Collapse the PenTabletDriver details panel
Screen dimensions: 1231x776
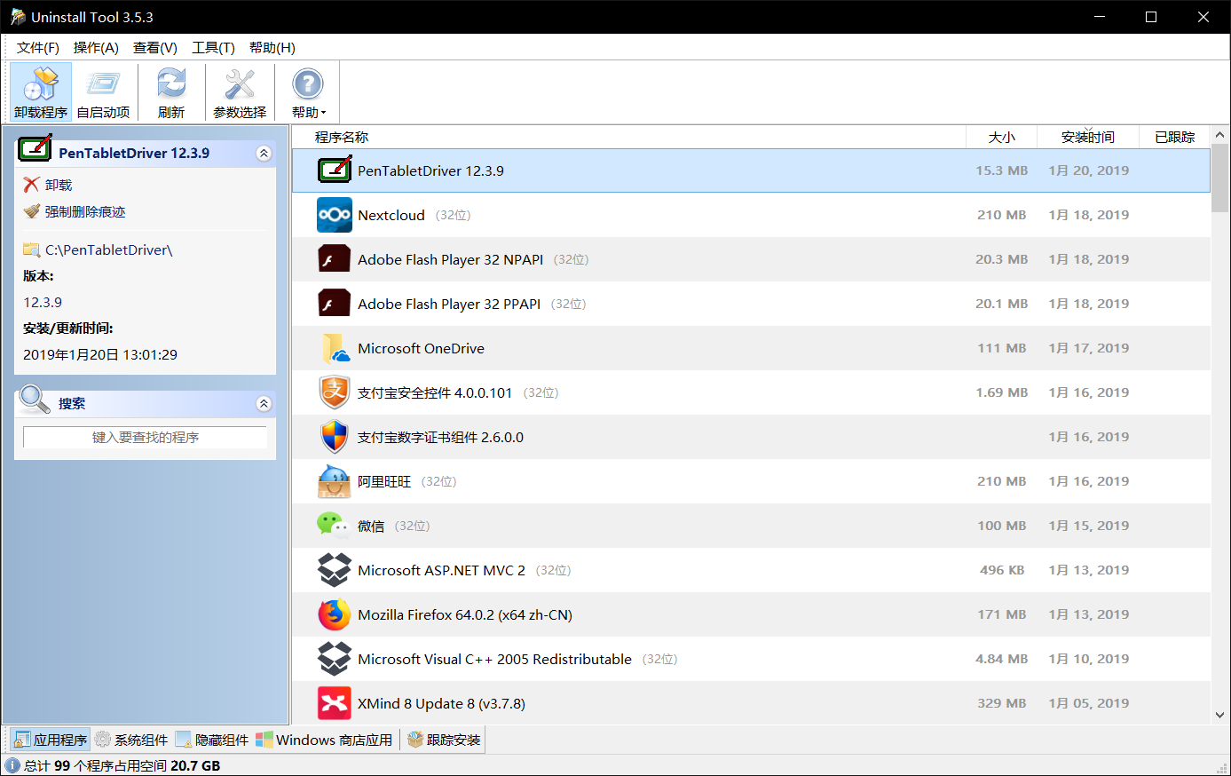click(264, 154)
